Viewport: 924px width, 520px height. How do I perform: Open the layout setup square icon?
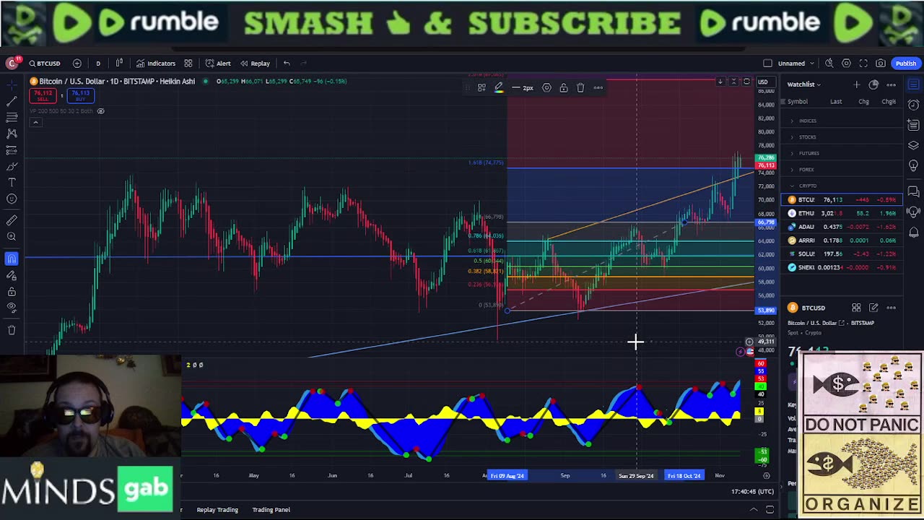click(768, 64)
